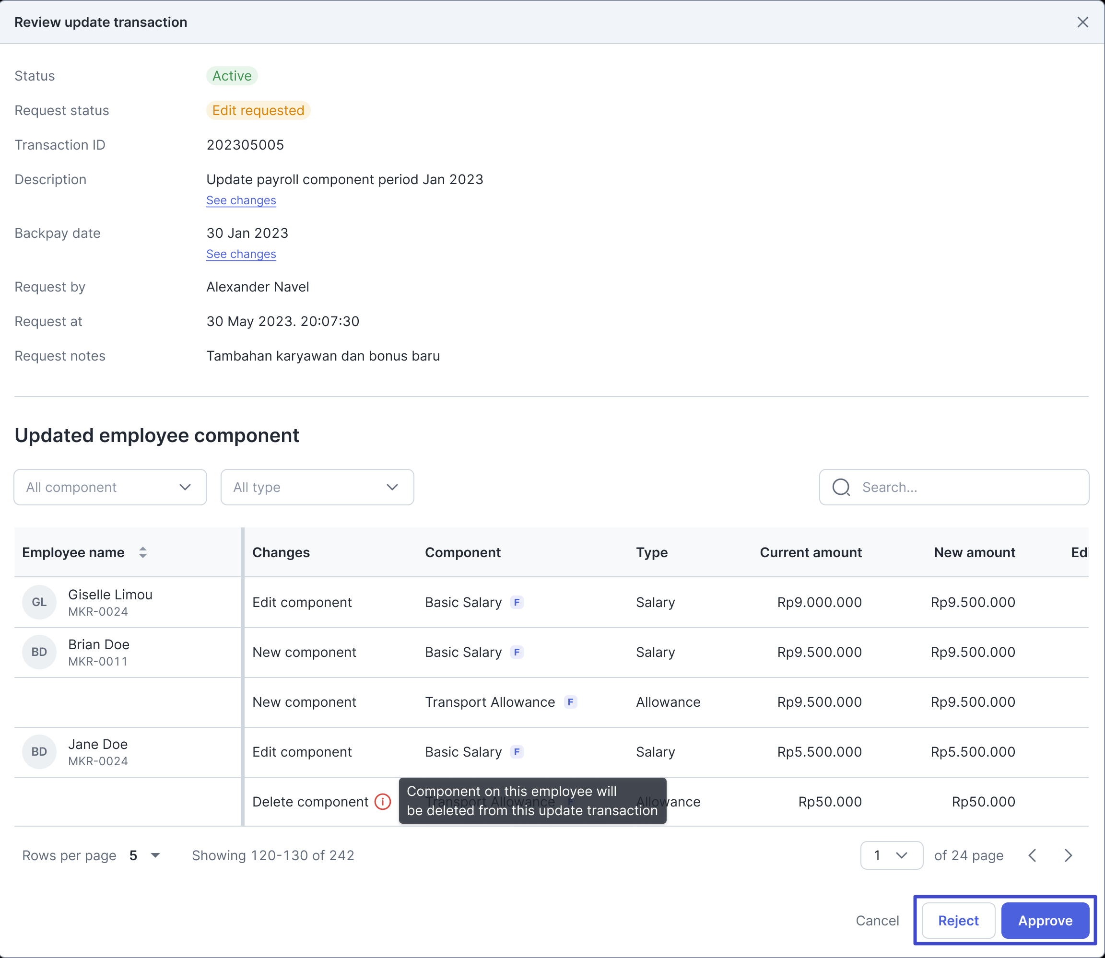Screen dimensions: 1105x958
Task: Open the All component filter dropdown
Action: click(x=110, y=487)
